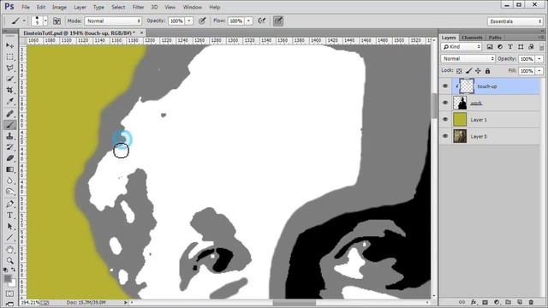Click the foreground color swatch
The height and width of the screenshot is (308, 548).
(8, 278)
